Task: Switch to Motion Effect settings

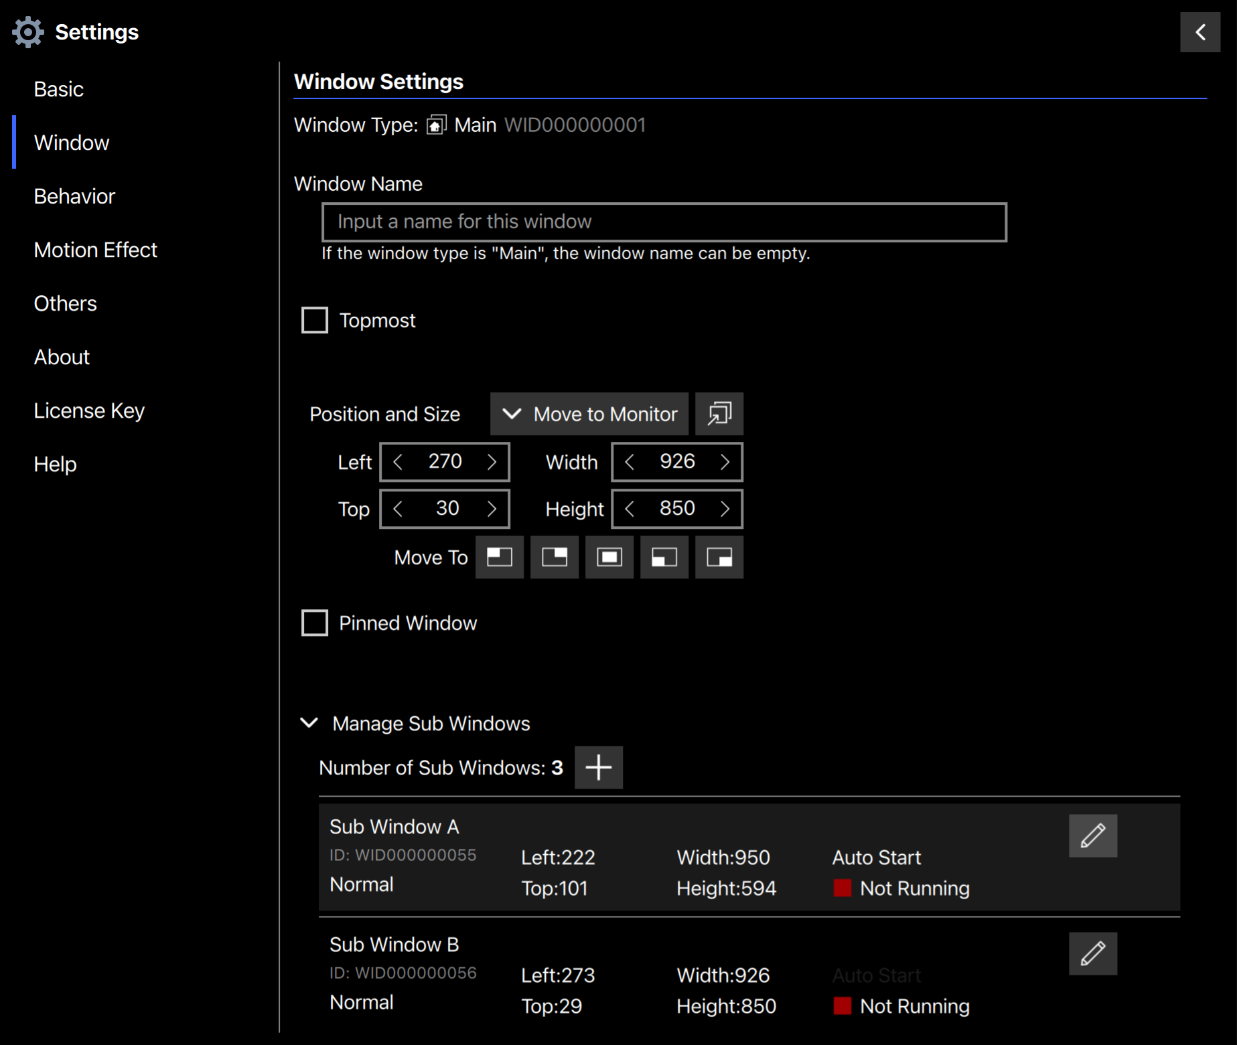Action: [x=95, y=250]
